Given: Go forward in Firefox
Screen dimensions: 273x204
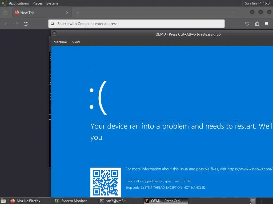Looking at the screenshot, I should point(16,24).
